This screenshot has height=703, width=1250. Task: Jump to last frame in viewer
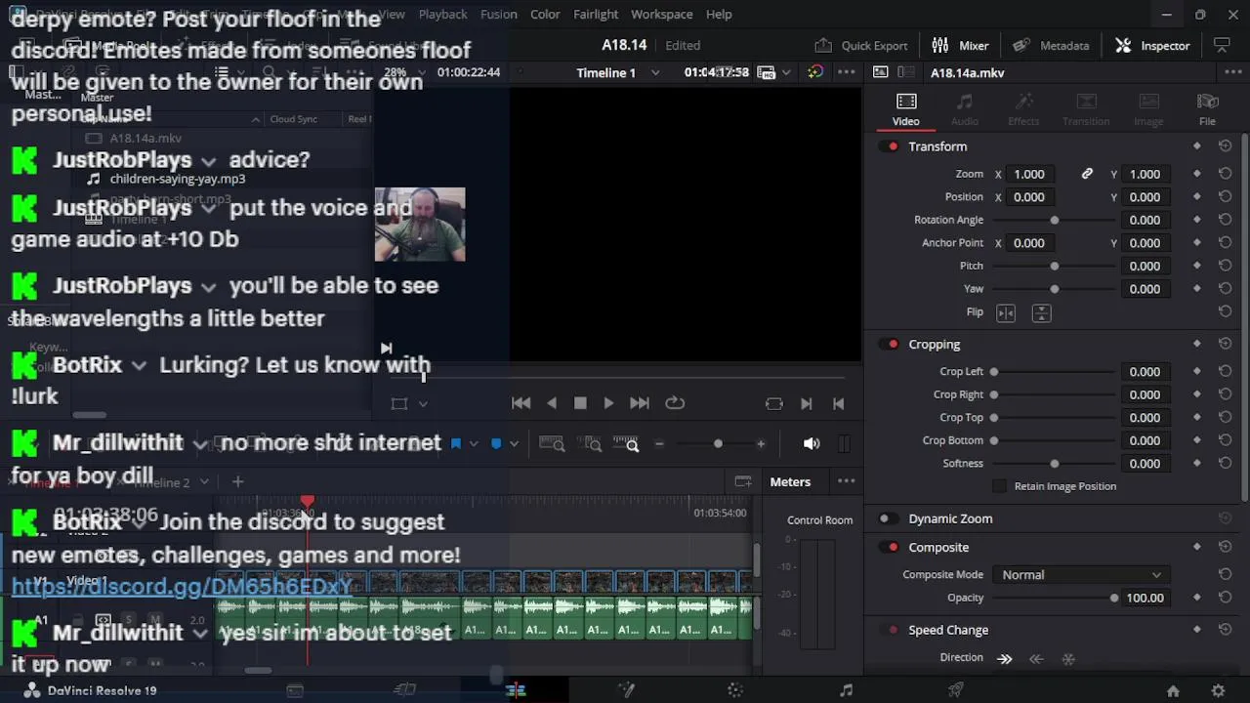click(x=640, y=403)
